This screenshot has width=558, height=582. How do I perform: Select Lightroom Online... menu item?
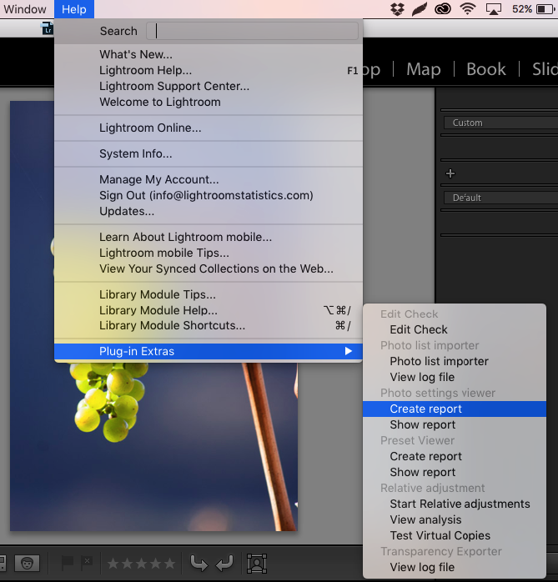point(209,128)
